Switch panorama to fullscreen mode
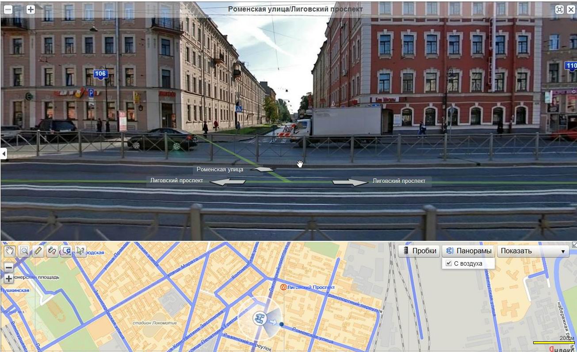Screen dimensions: 577x352 coord(559,9)
